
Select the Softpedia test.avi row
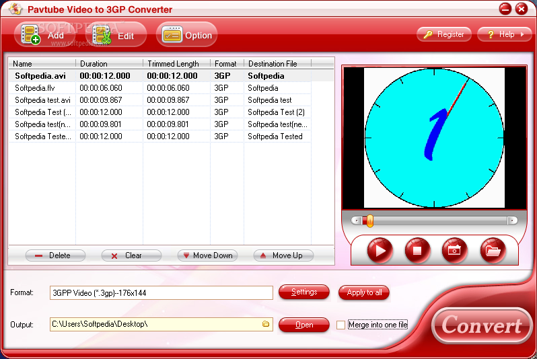coord(160,100)
